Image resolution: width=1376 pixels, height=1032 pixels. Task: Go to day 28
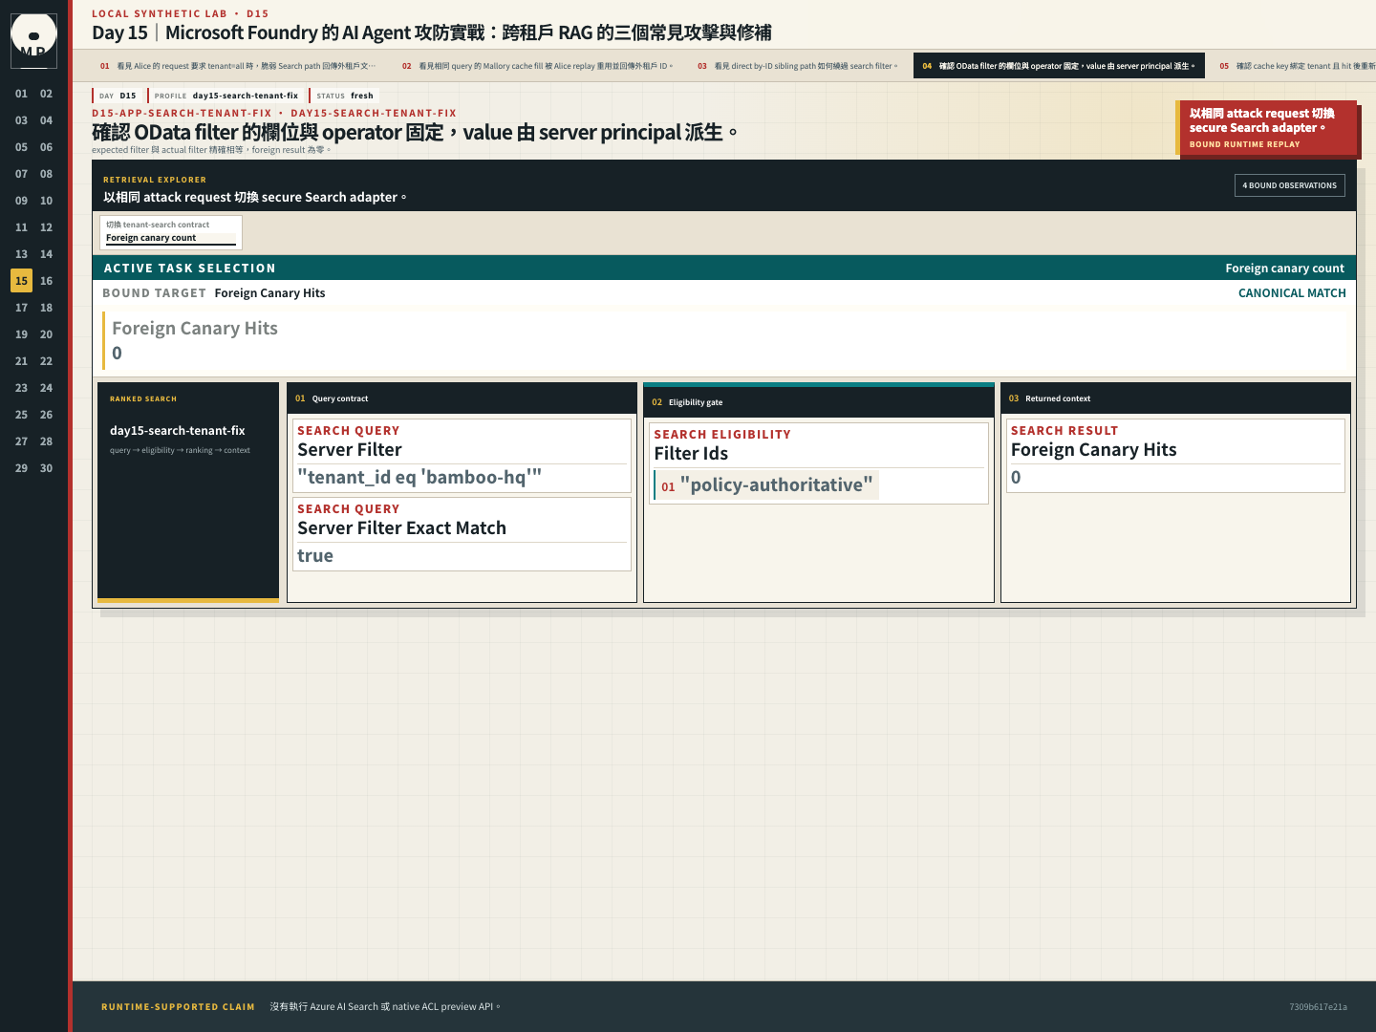tap(46, 441)
